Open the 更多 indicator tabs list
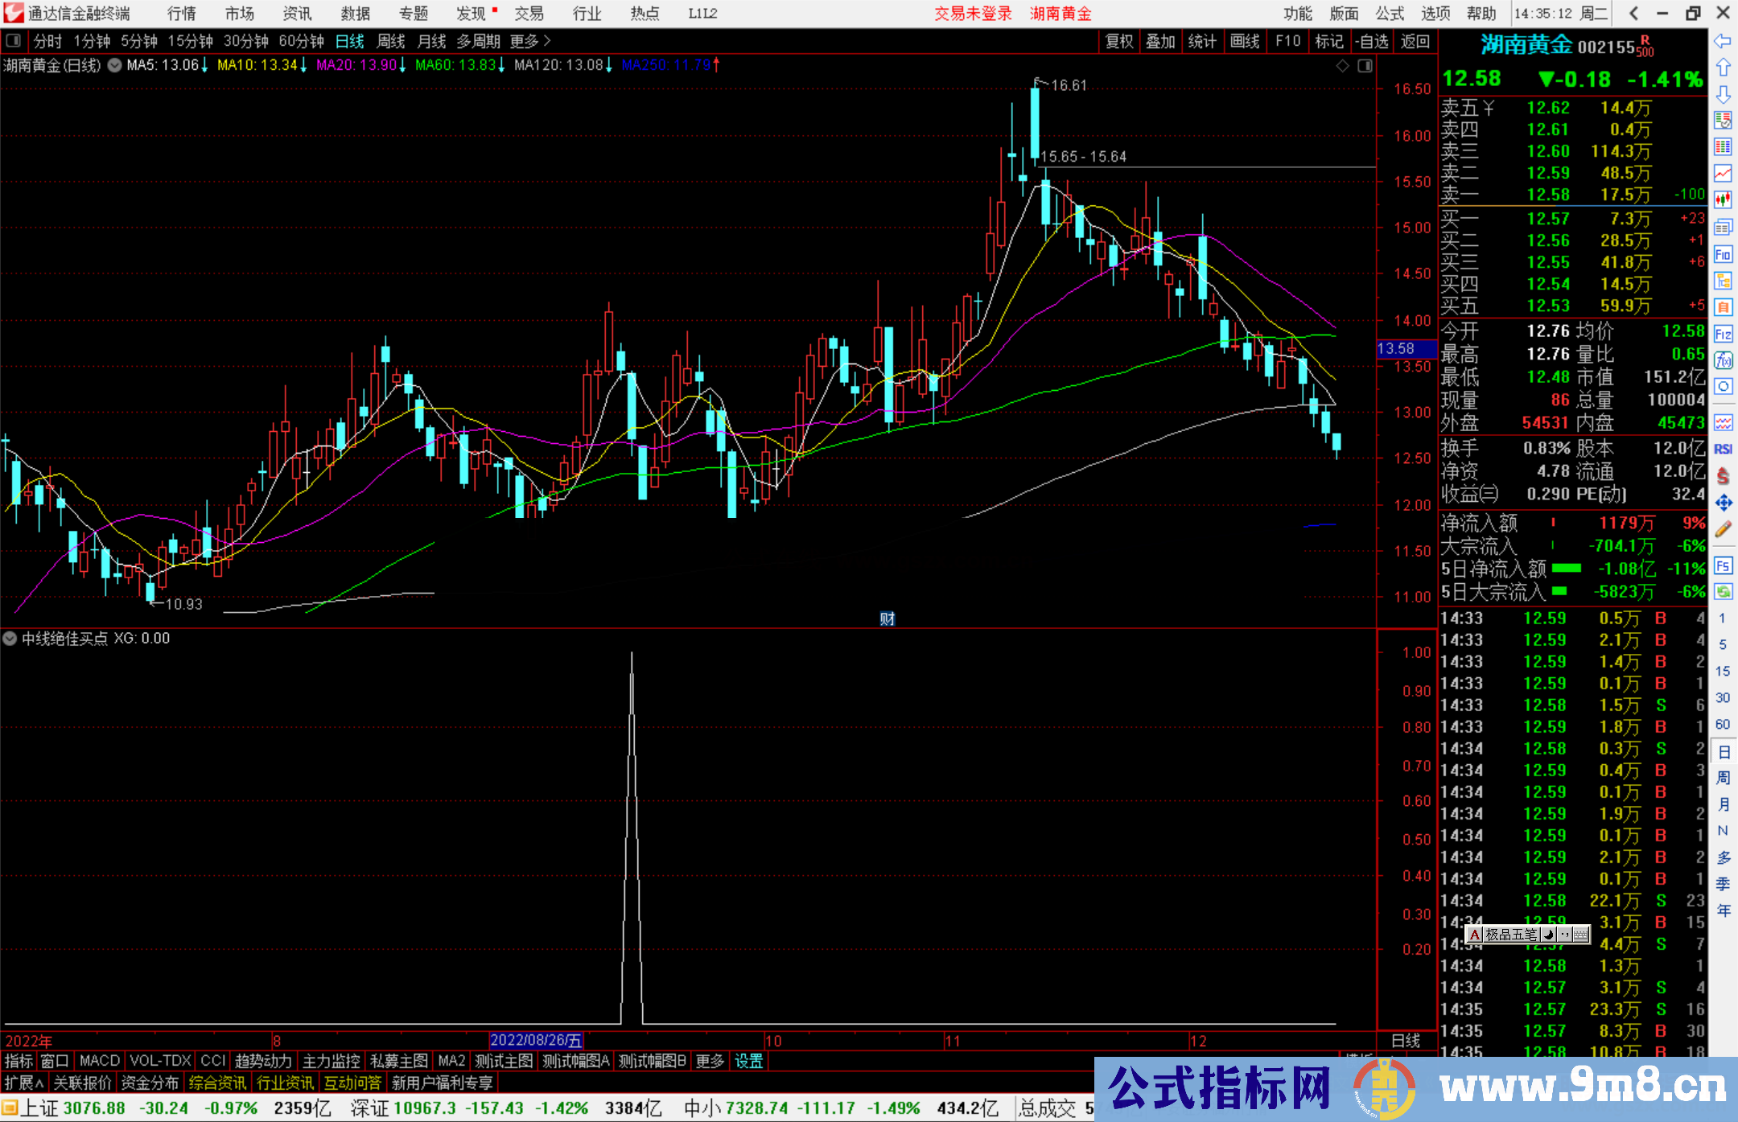This screenshot has width=1738, height=1122. click(x=710, y=1061)
